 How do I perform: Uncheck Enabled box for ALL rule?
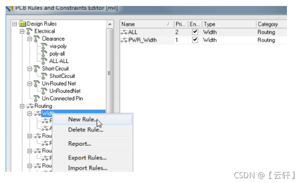click(195, 32)
